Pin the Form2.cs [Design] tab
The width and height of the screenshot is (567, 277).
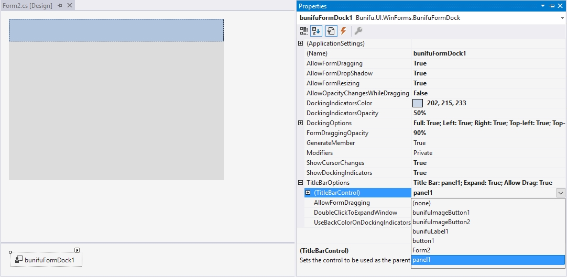coord(60,5)
